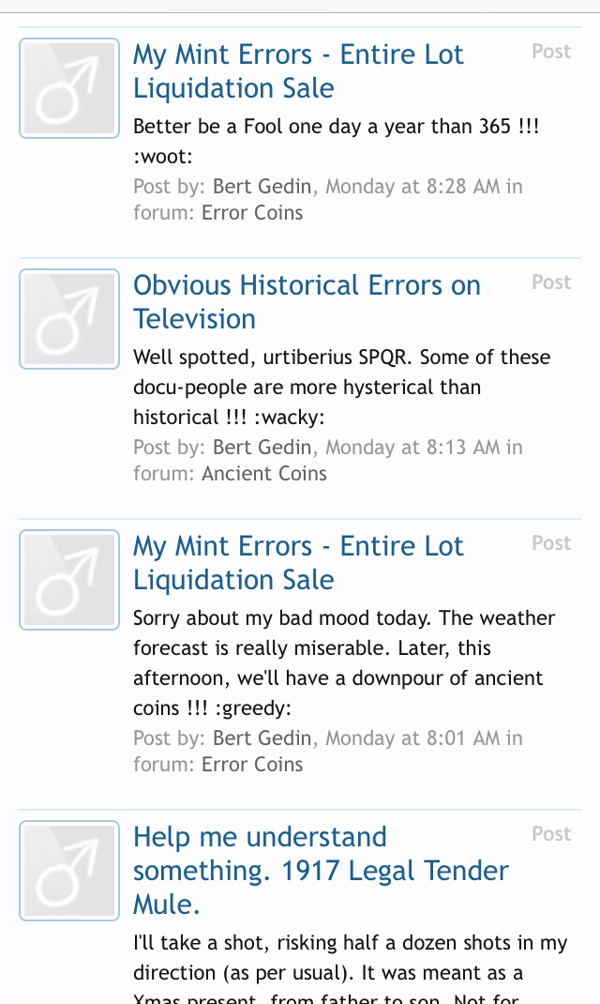Click the 'Monday at 8:28 AM' timestamp

point(412,187)
